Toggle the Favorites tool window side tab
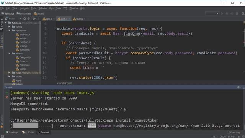 coord(2,121)
